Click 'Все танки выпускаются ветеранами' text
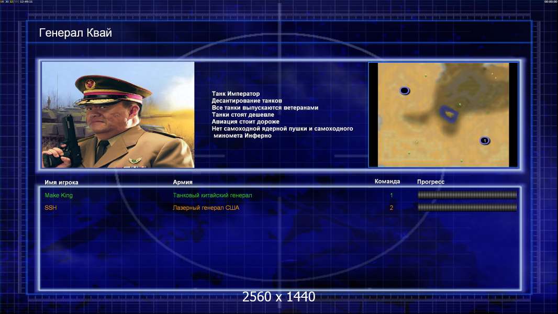The image size is (558, 314). pos(265,107)
